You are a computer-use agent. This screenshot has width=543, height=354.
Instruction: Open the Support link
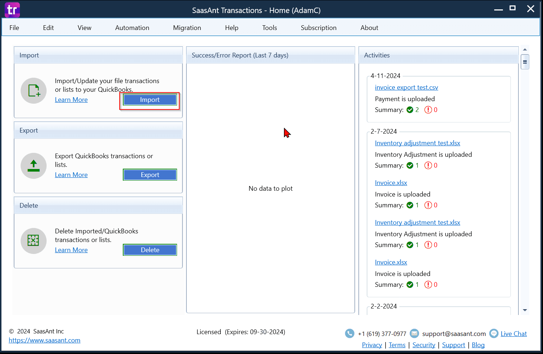tap(453, 345)
